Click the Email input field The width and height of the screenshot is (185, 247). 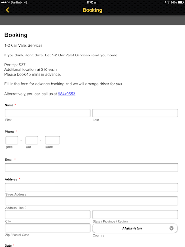pyautogui.click(x=92, y=167)
